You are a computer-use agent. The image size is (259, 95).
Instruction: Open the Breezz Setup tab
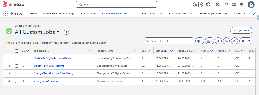(x=88, y=14)
